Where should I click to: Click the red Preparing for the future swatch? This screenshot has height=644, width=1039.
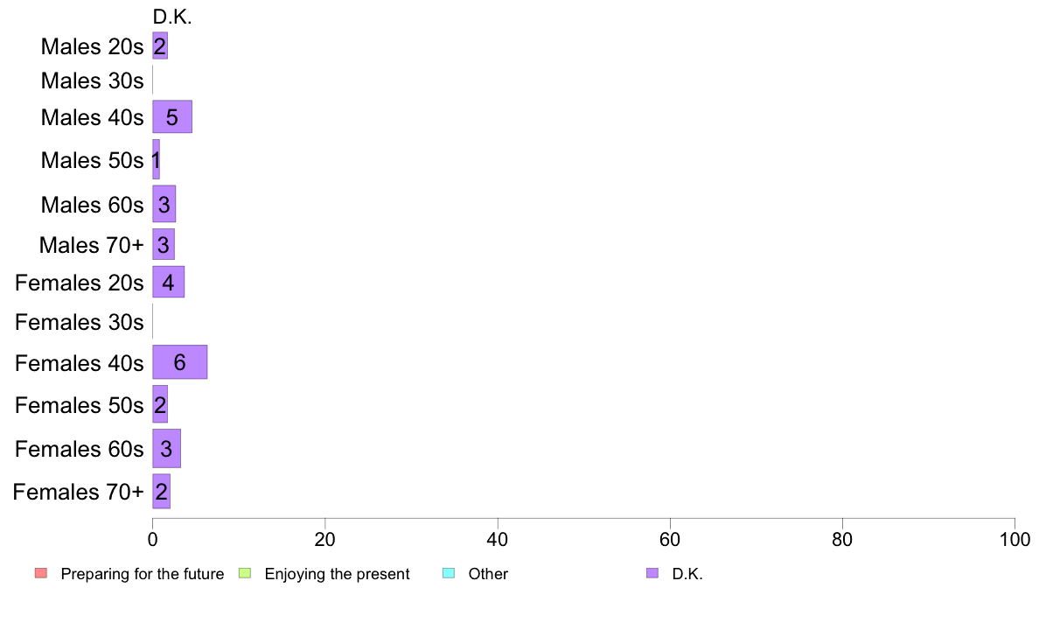(x=41, y=573)
